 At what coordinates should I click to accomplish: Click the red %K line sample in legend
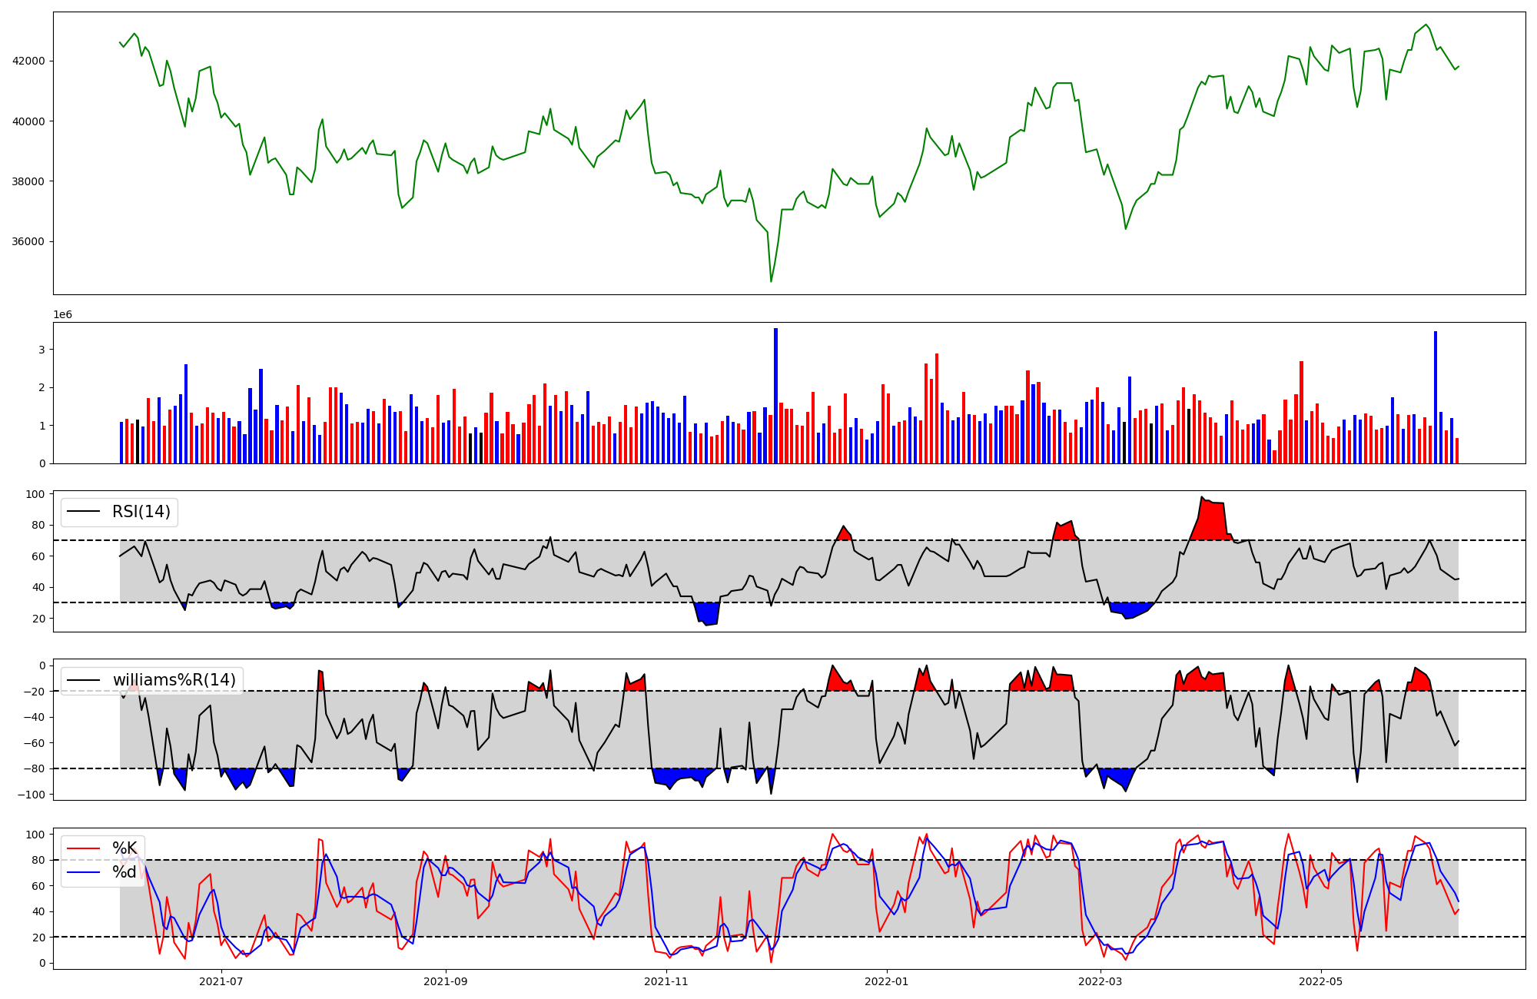point(84,848)
